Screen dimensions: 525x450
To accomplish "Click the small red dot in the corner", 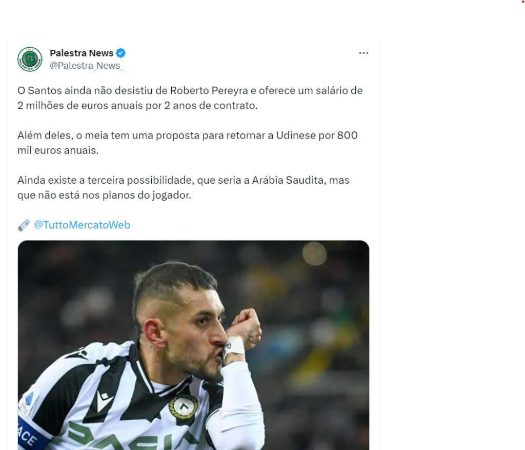I will [x=523, y=2].
